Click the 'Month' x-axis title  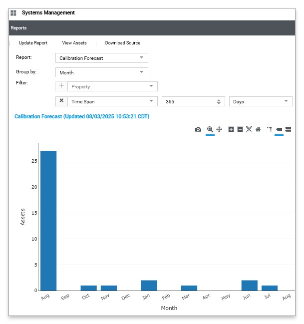click(x=169, y=308)
